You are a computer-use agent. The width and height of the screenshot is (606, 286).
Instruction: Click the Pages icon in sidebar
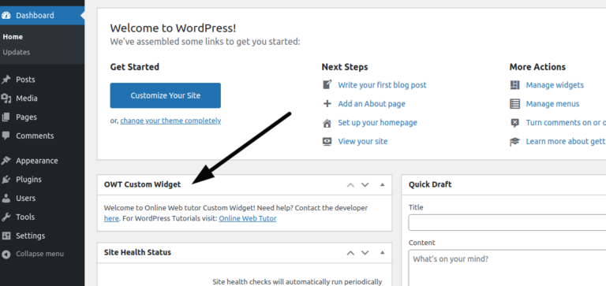click(6, 117)
